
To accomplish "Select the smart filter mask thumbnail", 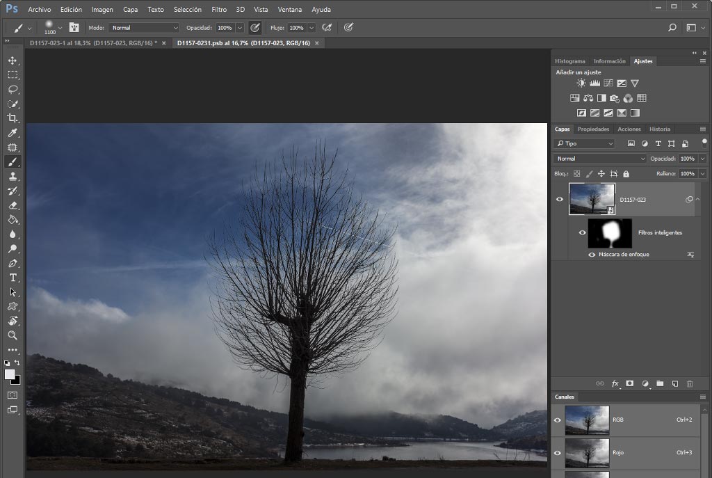I will pyautogui.click(x=610, y=233).
